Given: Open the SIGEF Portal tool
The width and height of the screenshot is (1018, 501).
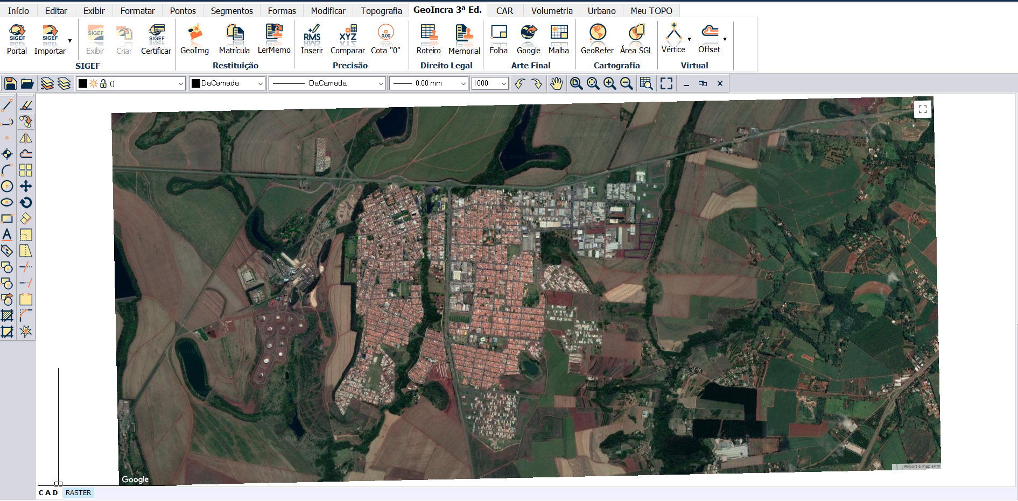Looking at the screenshot, I should 17,39.
